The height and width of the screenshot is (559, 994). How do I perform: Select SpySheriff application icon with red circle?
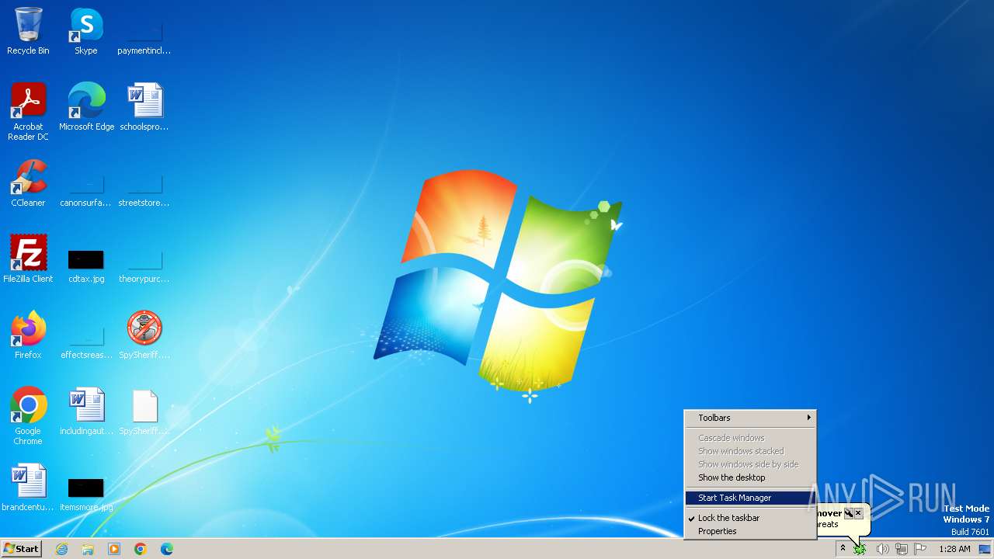(144, 335)
